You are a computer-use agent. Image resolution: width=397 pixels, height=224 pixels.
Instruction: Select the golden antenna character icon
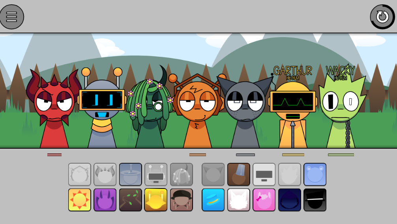point(156,200)
